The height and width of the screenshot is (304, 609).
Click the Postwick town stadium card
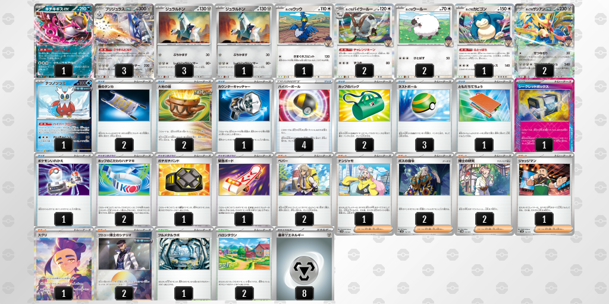pyautogui.click(x=244, y=264)
